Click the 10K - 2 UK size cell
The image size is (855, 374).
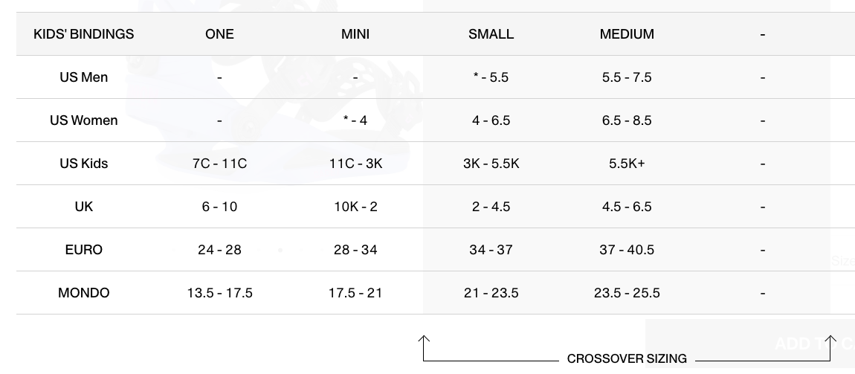pyautogui.click(x=355, y=207)
